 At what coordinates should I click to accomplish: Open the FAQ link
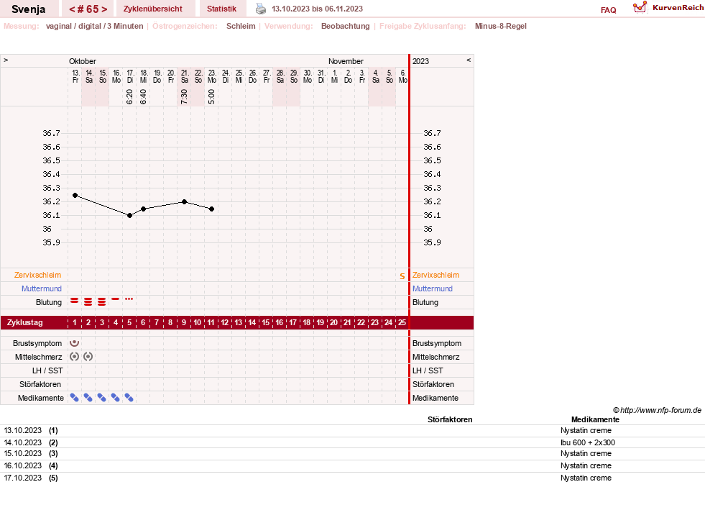[608, 10]
